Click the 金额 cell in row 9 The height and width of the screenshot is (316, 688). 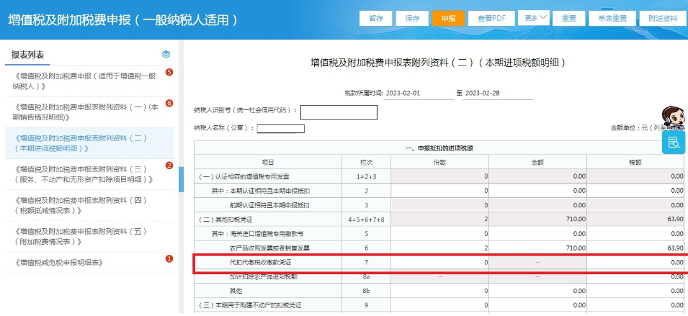point(537,305)
